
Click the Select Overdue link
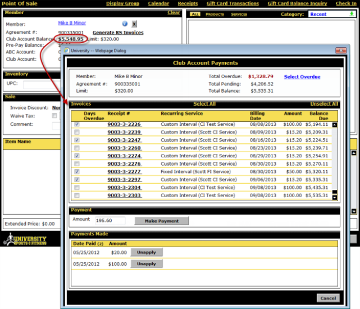pos(302,76)
